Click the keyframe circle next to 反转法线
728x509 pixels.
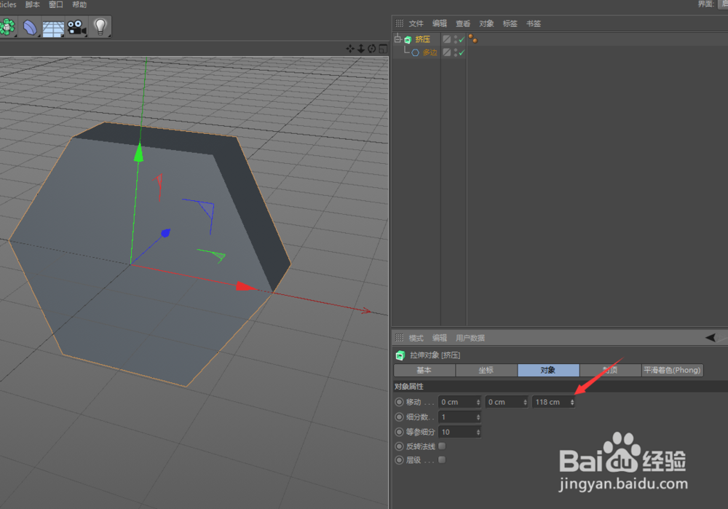pos(399,446)
